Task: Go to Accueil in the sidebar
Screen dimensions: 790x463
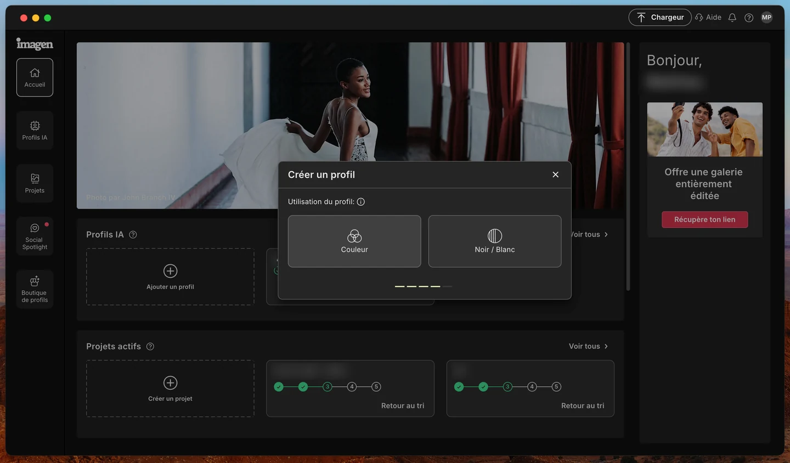Action: pyautogui.click(x=35, y=77)
